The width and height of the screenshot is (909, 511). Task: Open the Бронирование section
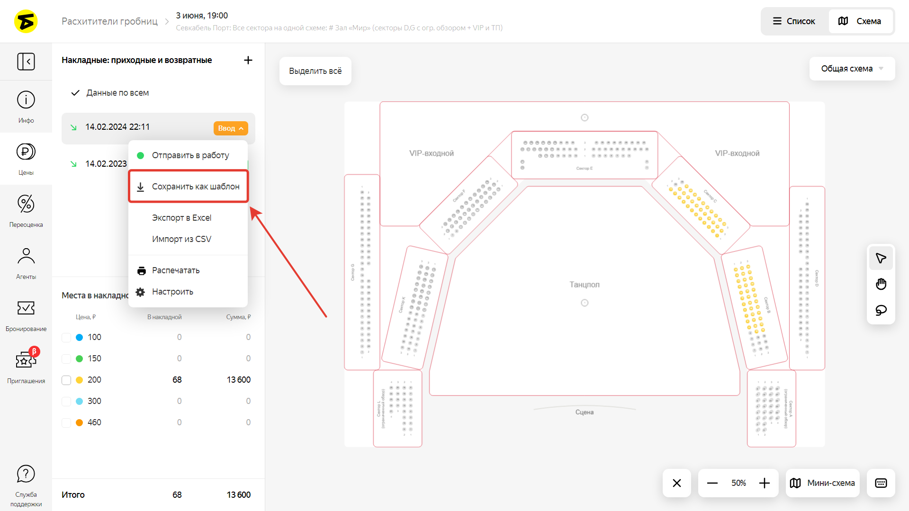(26, 315)
